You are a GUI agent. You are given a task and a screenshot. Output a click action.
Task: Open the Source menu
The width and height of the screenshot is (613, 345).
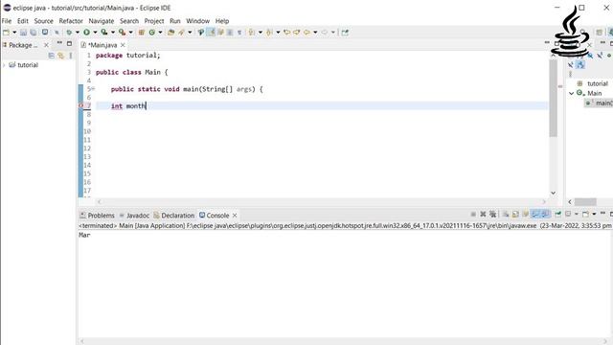coord(43,21)
